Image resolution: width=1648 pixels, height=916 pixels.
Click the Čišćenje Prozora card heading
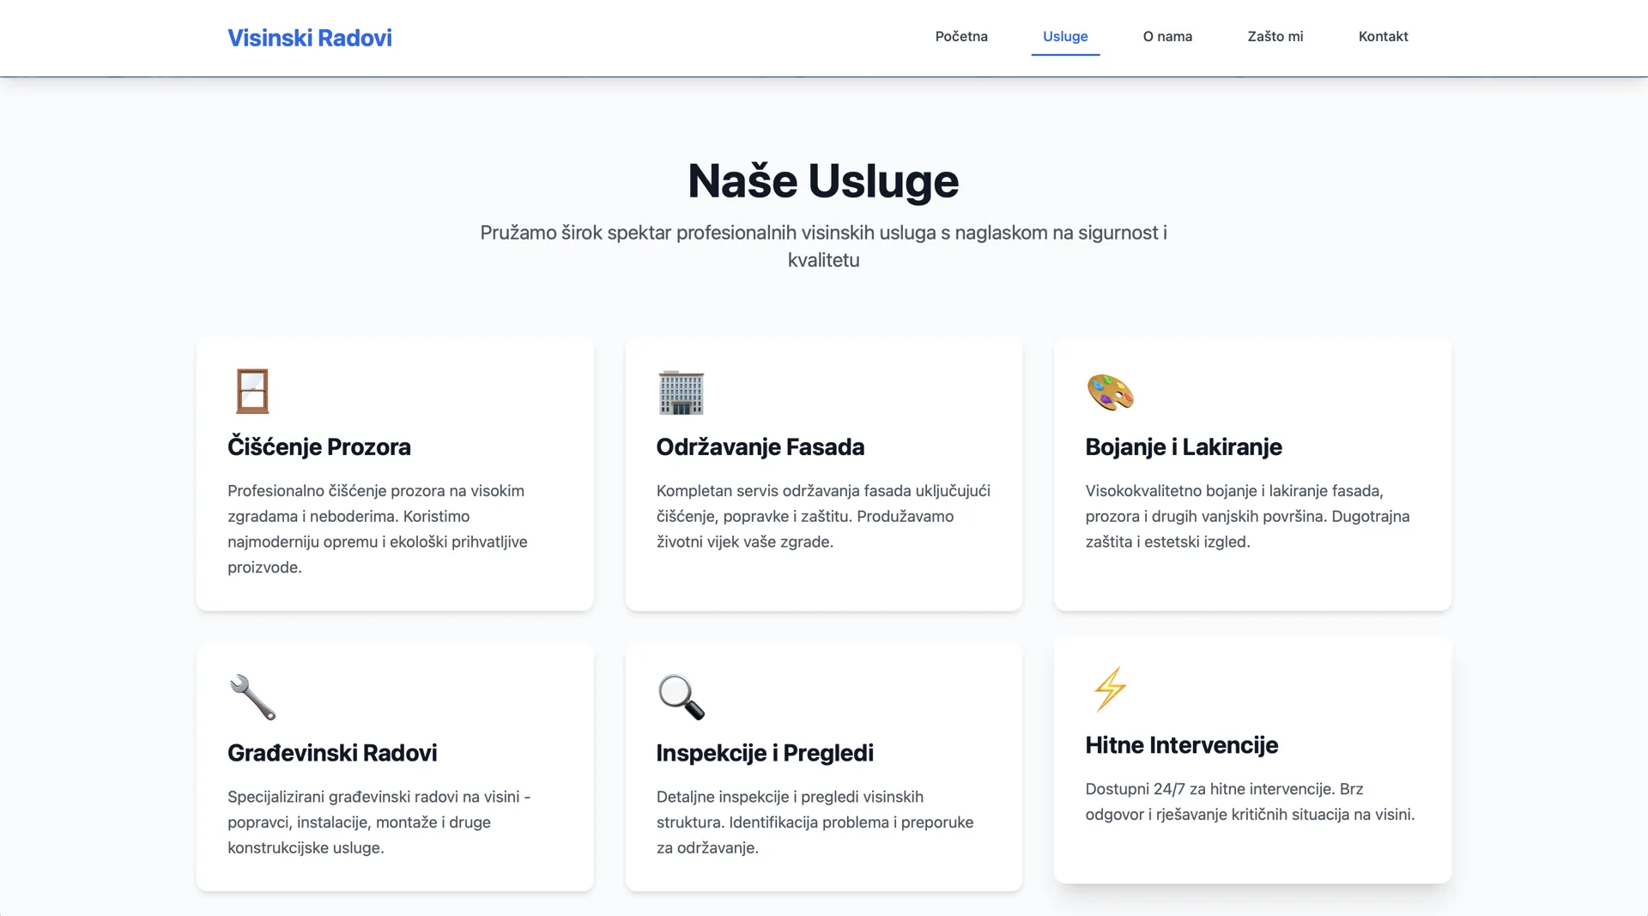click(x=319, y=446)
